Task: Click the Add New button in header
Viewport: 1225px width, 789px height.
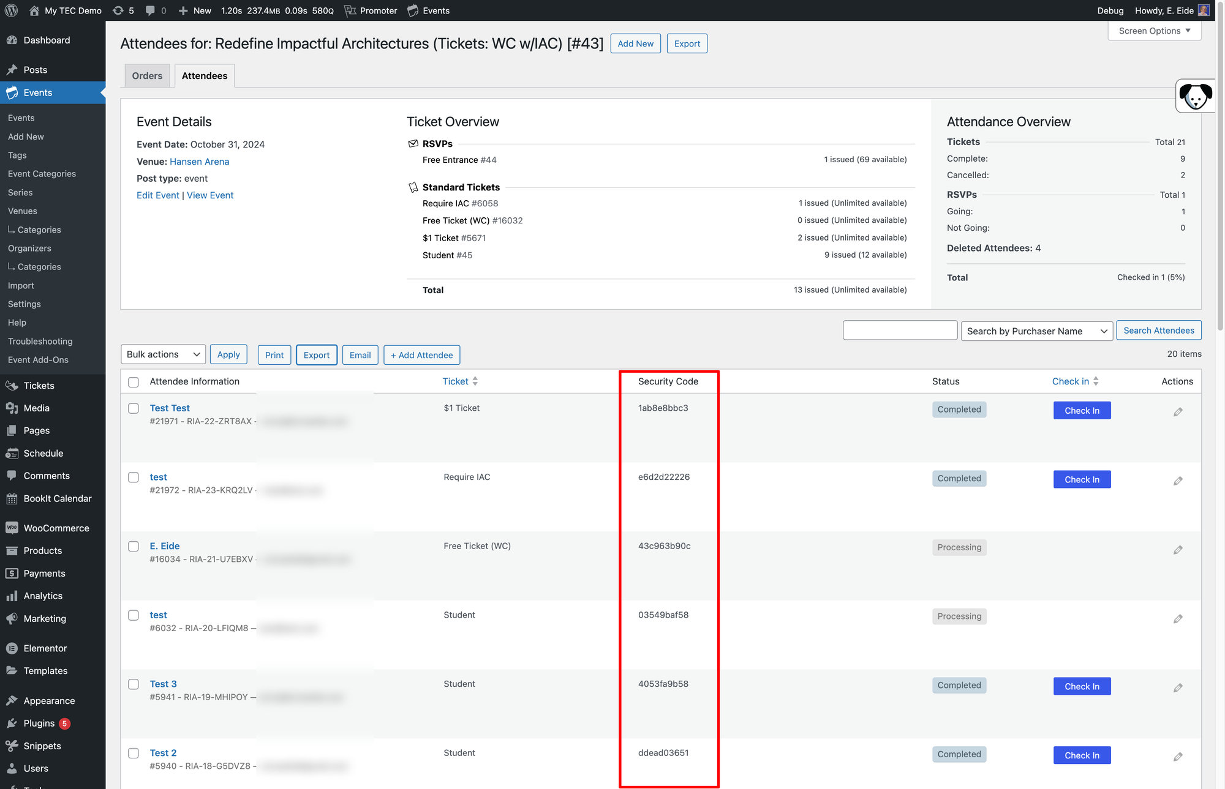Action: pyautogui.click(x=635, y=43)
